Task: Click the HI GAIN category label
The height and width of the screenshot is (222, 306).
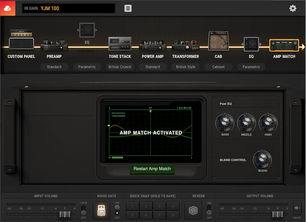Action: 31,9
